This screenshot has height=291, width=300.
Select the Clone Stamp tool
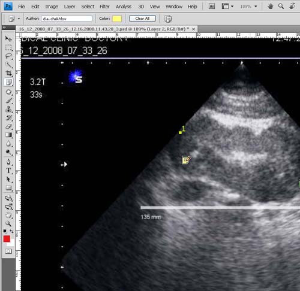8,109
